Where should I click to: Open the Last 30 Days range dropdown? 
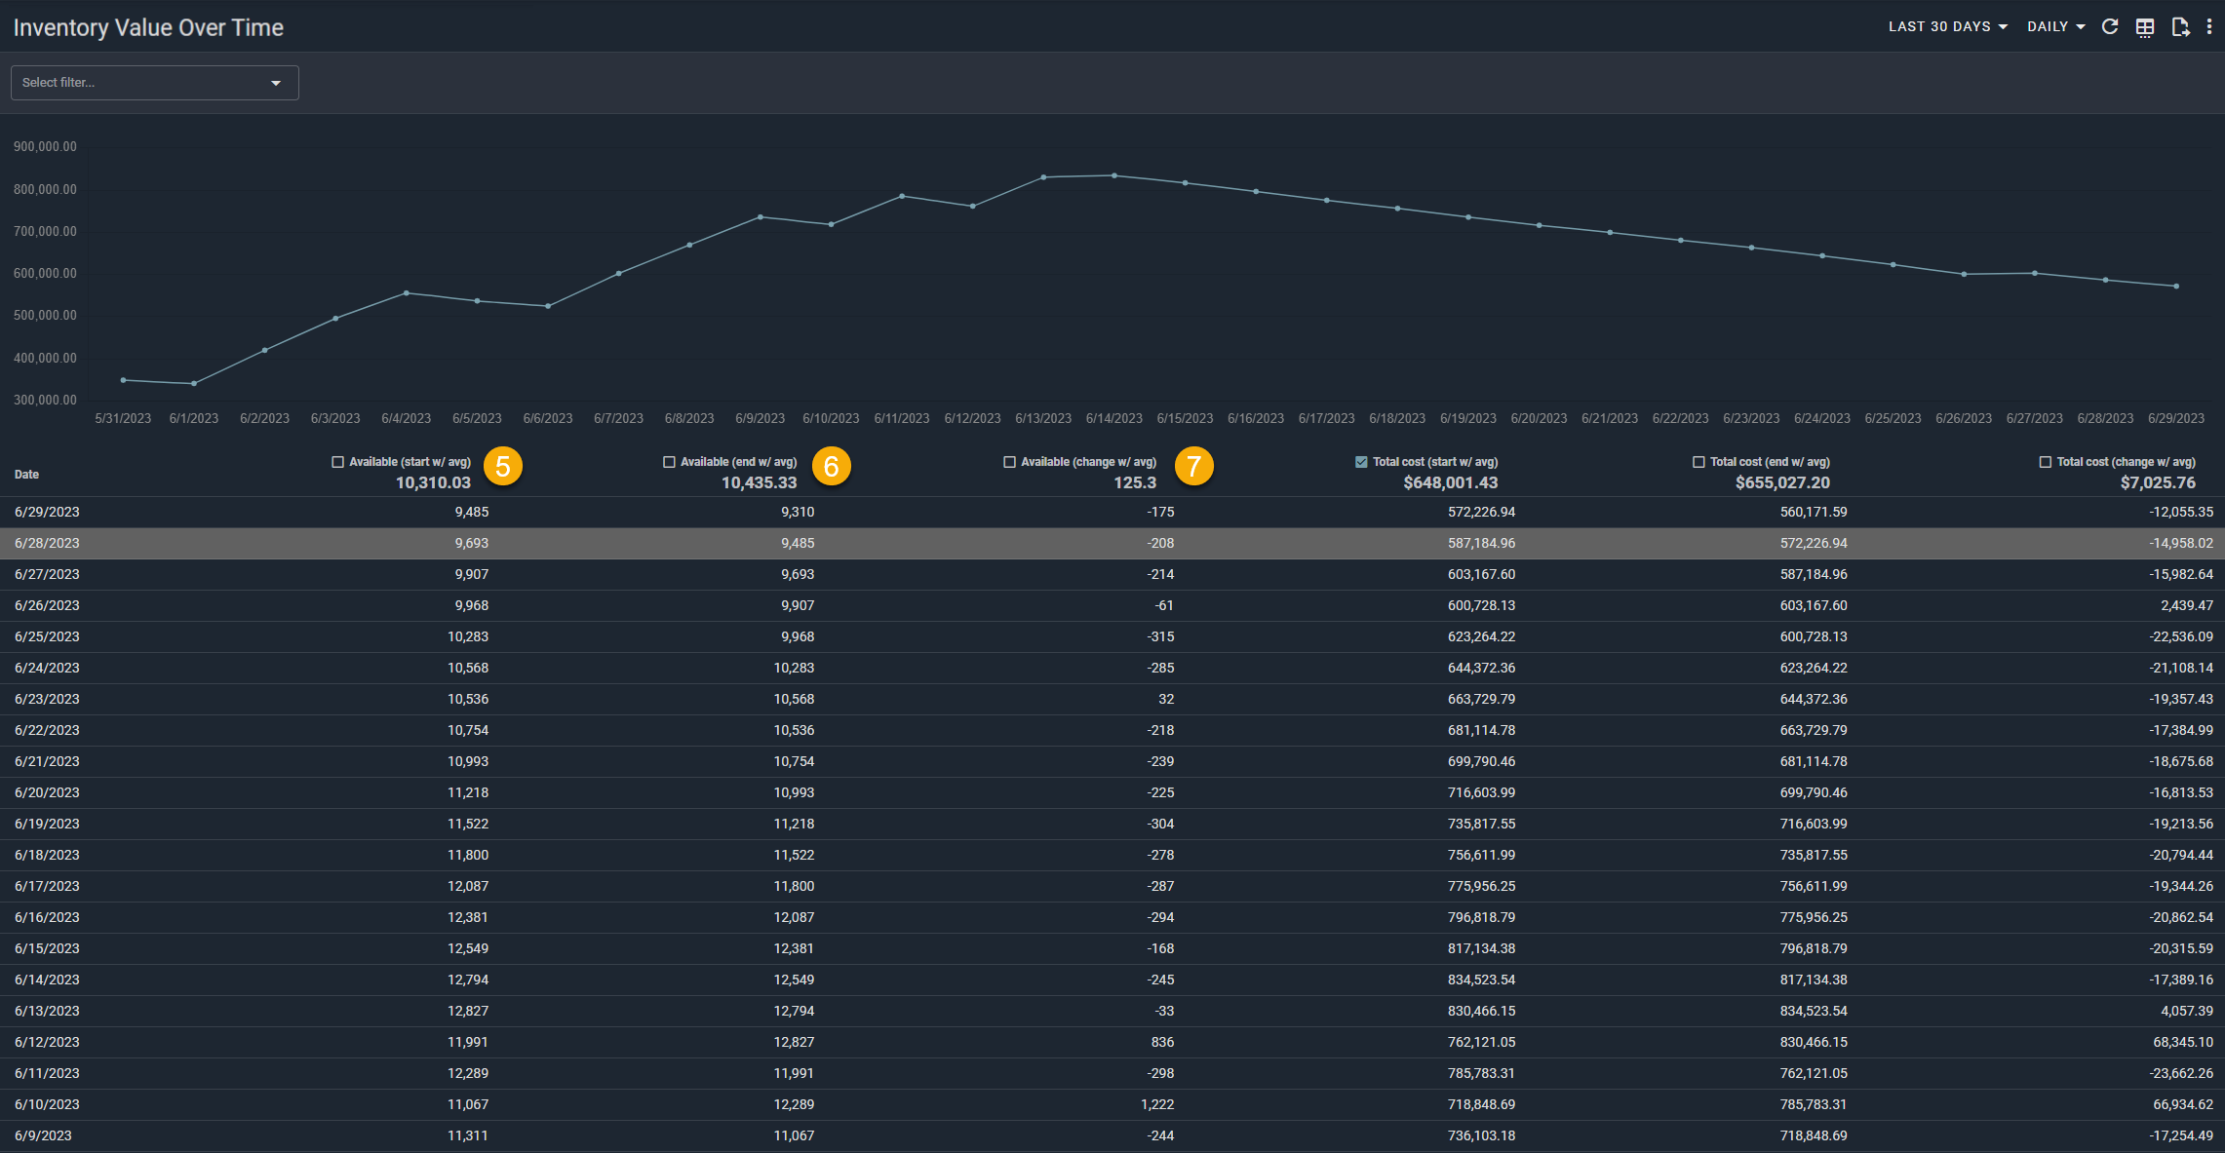coord(1947,27)
